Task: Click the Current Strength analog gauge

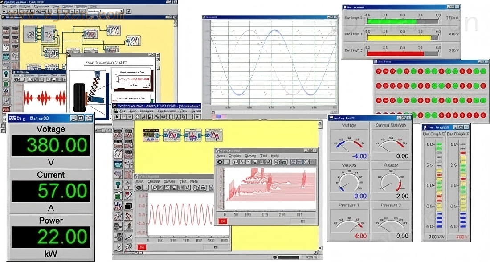Action: (x=391, y=141)
